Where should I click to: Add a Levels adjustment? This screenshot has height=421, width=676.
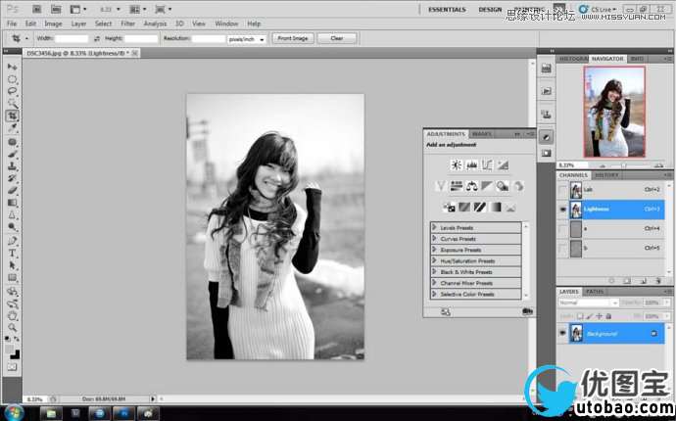coord(471,164)
